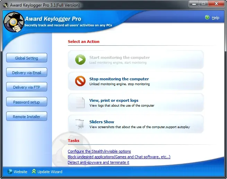
Task: Click the app icon in the title bar
Action: [x=6, y=5]
